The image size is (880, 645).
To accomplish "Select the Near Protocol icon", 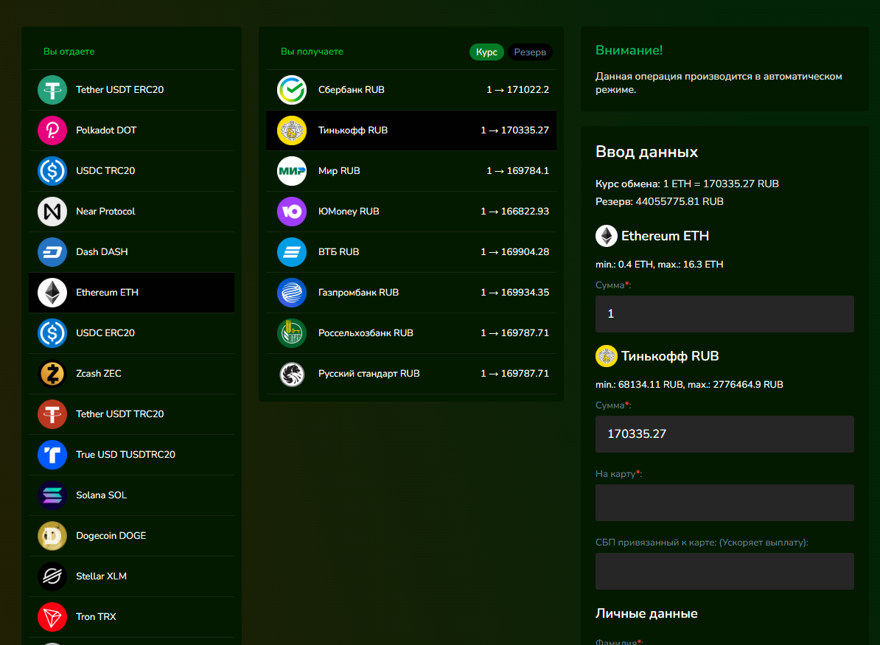I will (52, 212).
